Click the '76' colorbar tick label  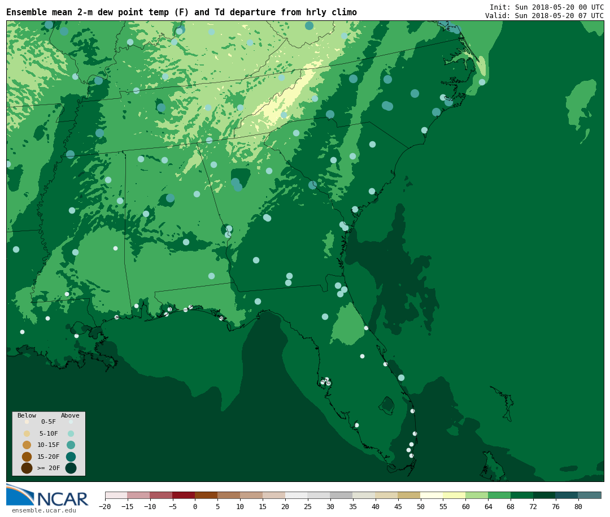coord(556,506)
